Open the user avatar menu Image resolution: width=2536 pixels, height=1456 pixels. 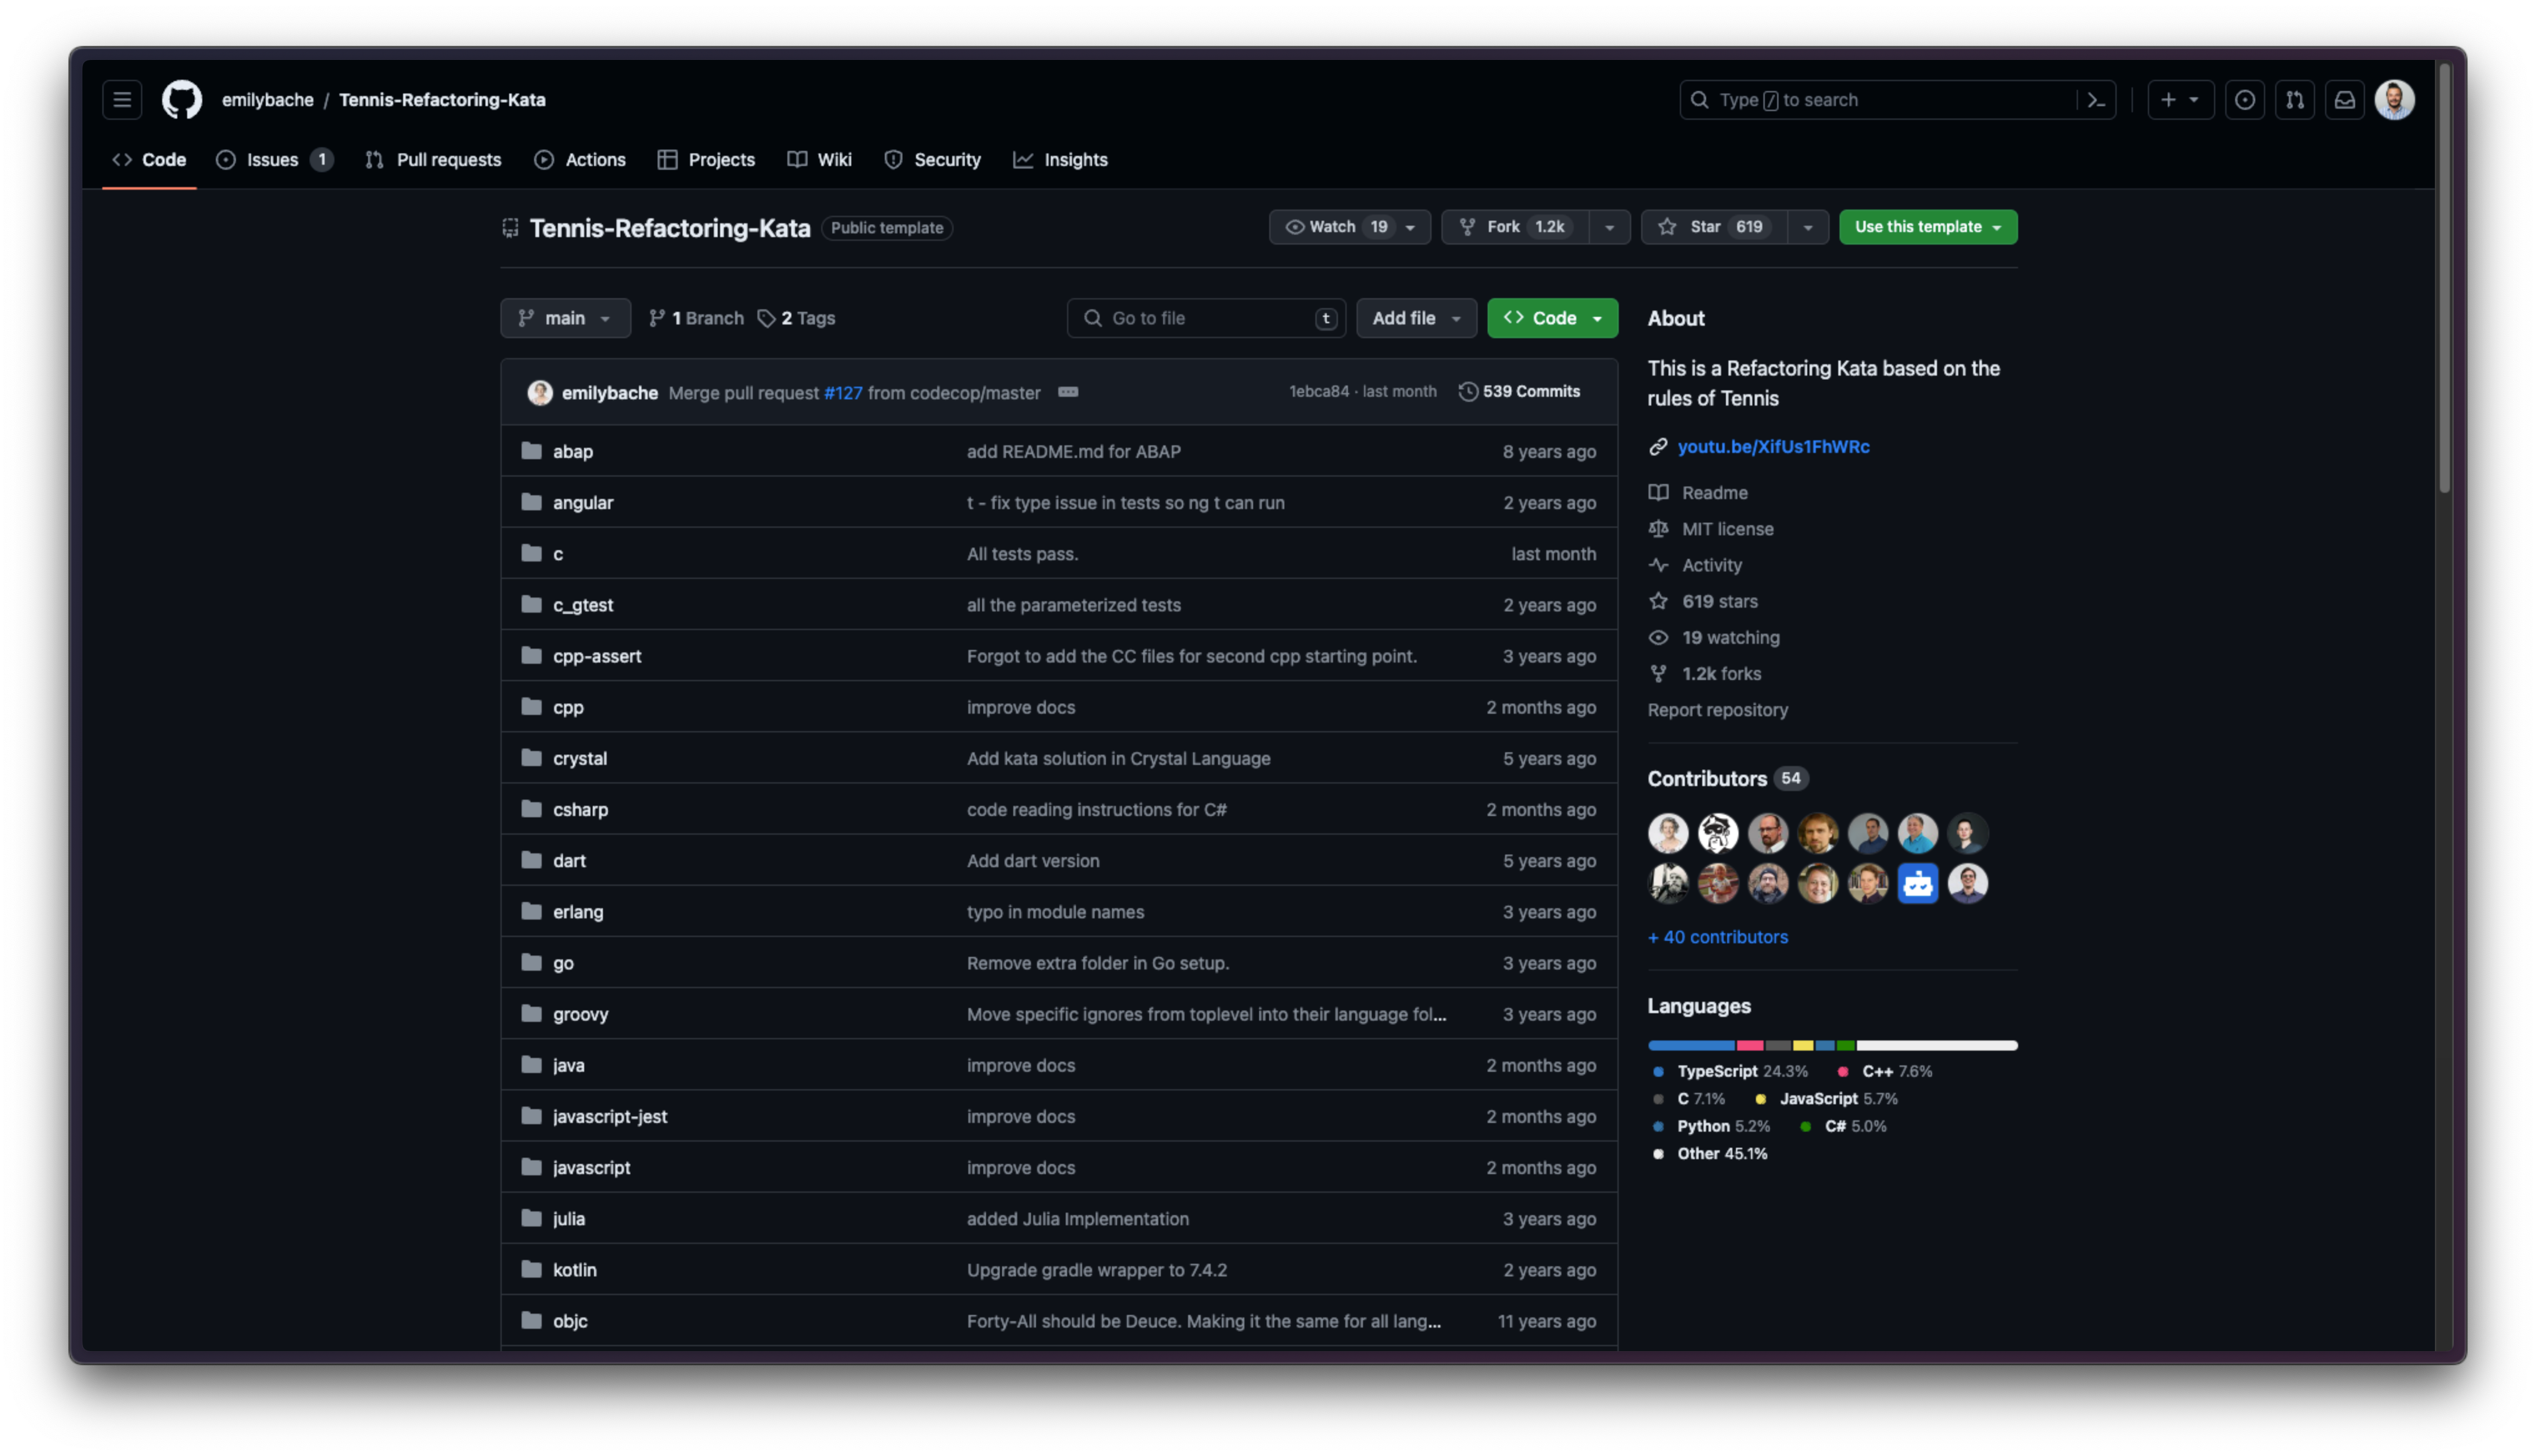[x=2394, y=100]
